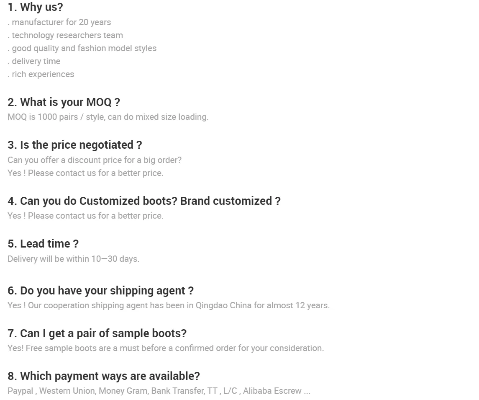Click the "Delivery will be within 10—30 days" text

pyautogui.click(x=73, y=259)
